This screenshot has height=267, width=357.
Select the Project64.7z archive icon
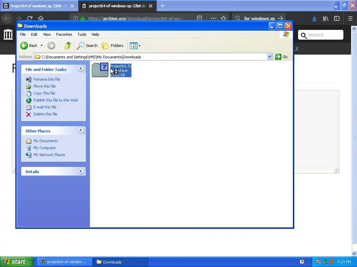(x=100, y=70)
